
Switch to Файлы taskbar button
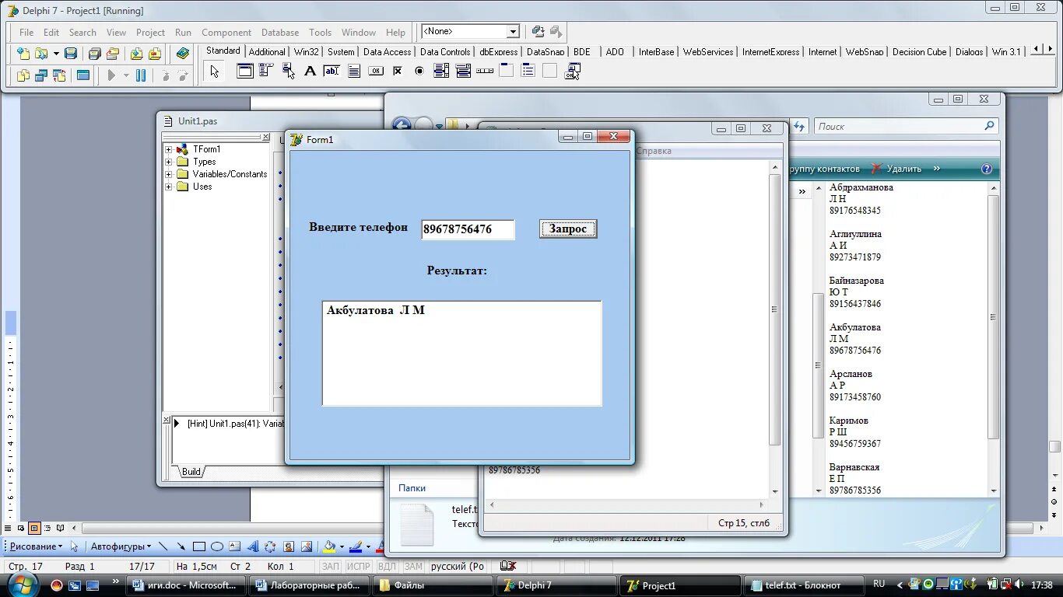pos(433,585)
